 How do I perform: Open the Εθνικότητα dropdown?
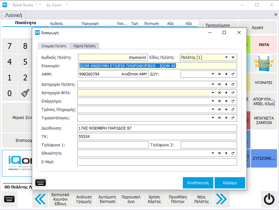(x=213, y=153)
